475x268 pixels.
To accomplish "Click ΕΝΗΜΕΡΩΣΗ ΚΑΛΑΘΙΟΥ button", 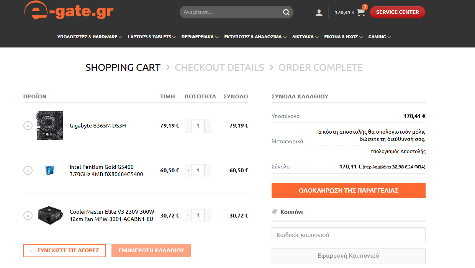I will [151, 250].
